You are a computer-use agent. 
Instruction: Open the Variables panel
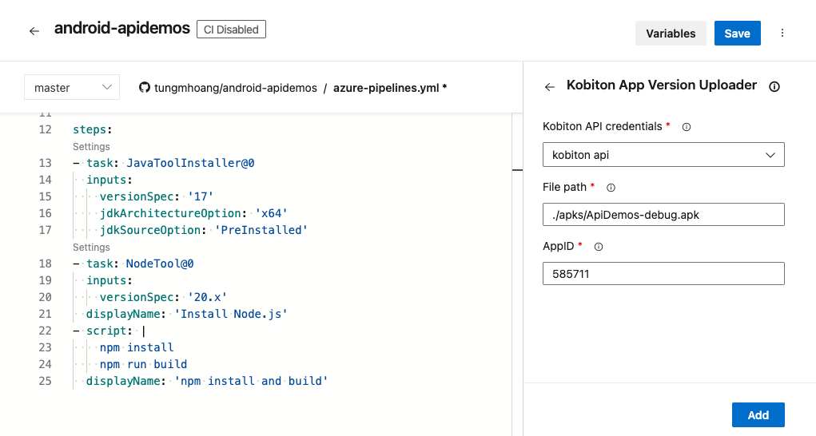(671, 34)
